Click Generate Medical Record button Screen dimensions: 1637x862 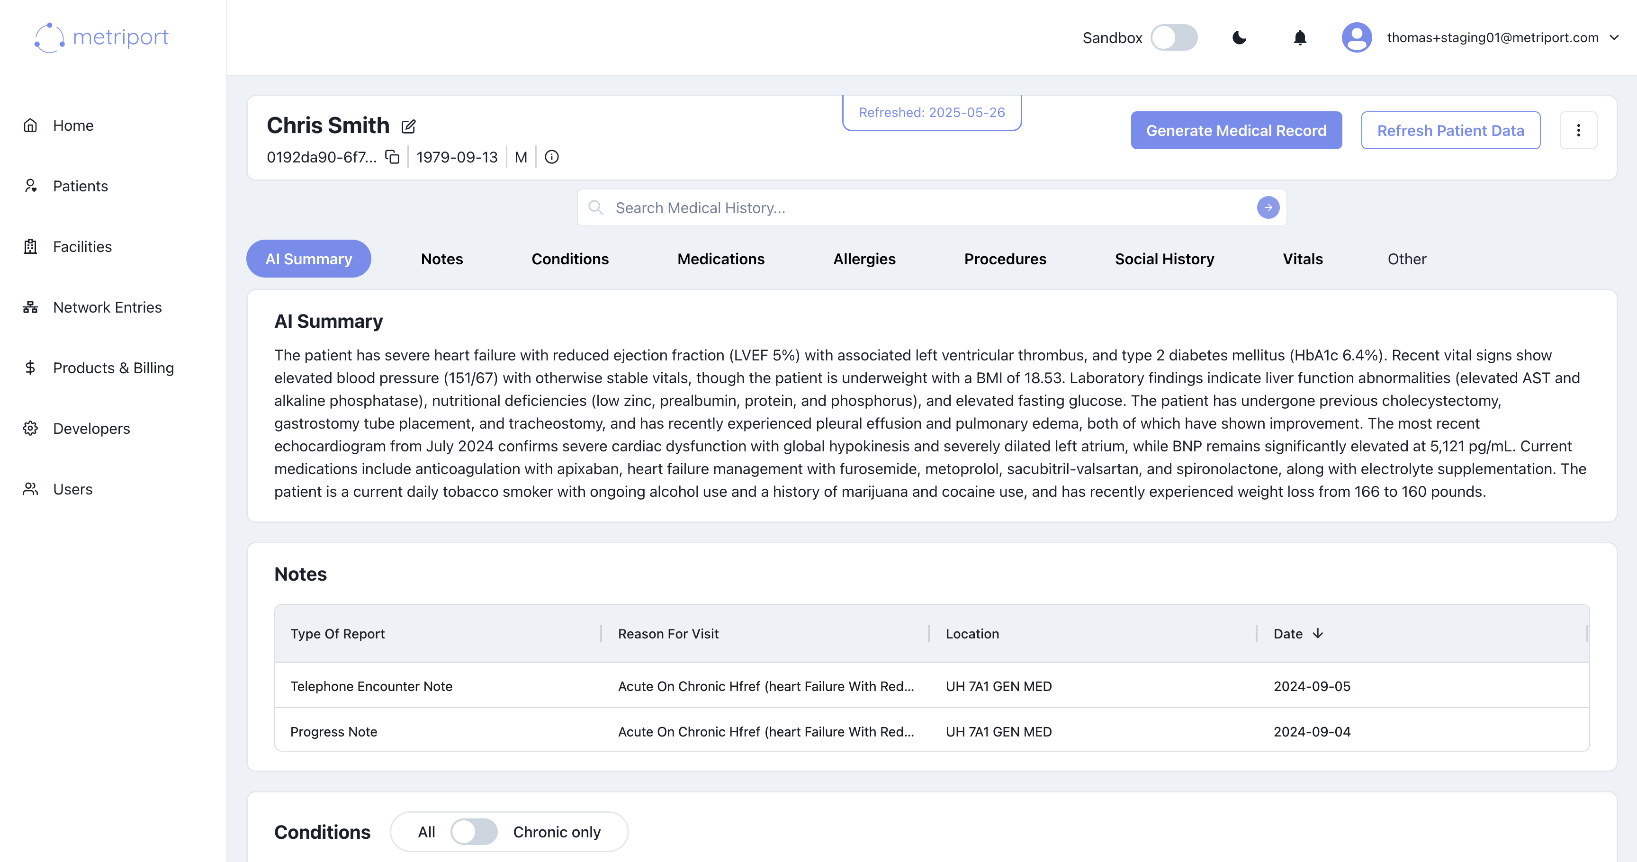(1236, 130)
